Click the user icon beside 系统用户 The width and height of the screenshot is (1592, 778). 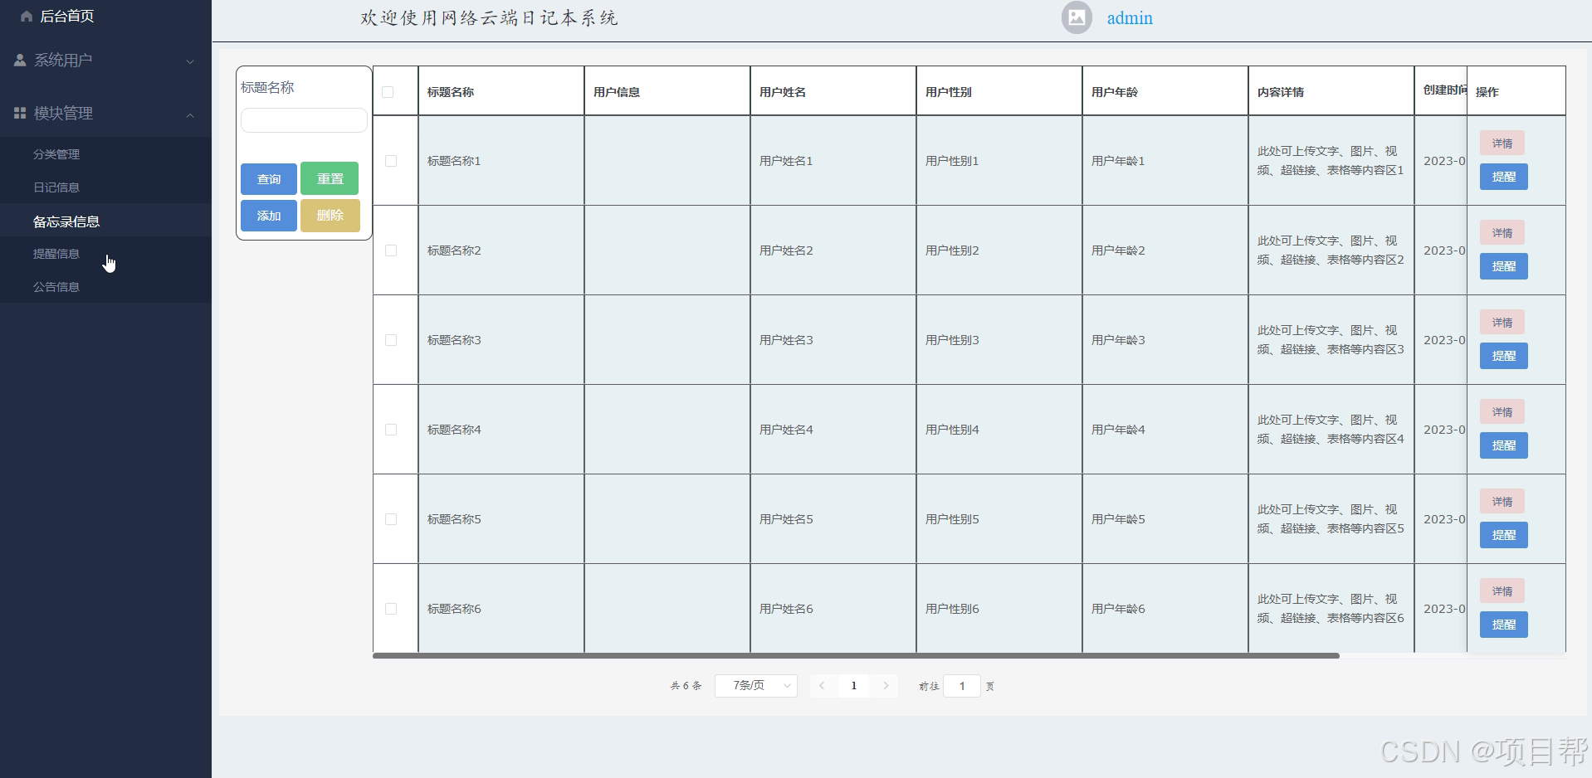click(20, 60)
